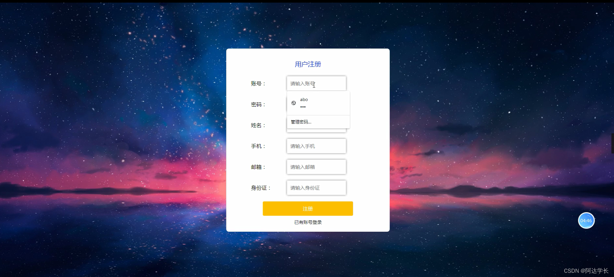The image size is (614, 277).
Task: Click the dark handle on right screen edge
Action: tap(613, 143)
